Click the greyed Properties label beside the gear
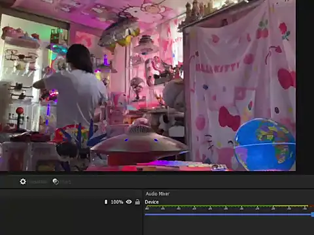The height and width of the screenshot is (235, 314). click(x=38, y=181)
